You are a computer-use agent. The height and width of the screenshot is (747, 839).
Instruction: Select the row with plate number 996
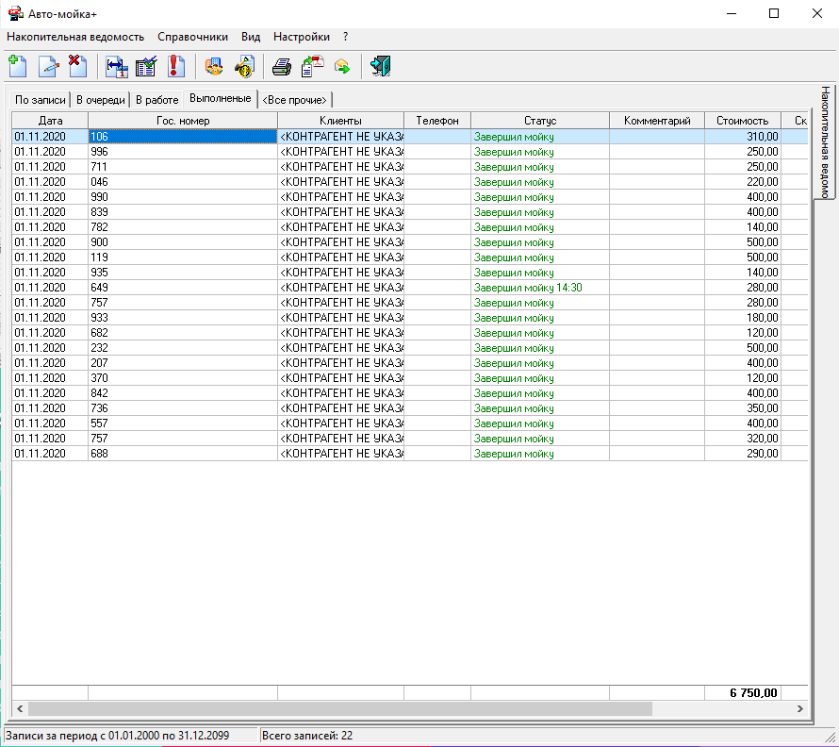coord(410,152)
